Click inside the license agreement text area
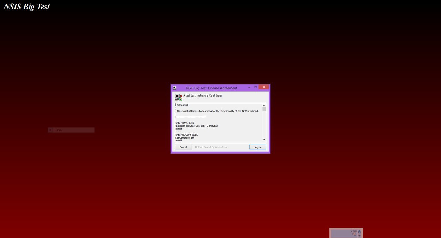This screenshot has width=441, height=238. point(219,122)
